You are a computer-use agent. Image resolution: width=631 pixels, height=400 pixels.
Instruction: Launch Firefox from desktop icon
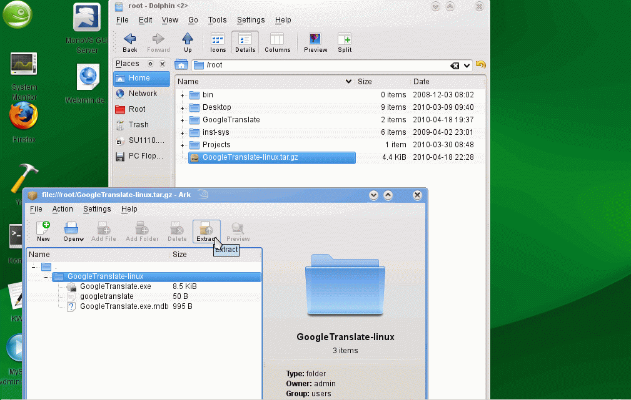(24, 122)
